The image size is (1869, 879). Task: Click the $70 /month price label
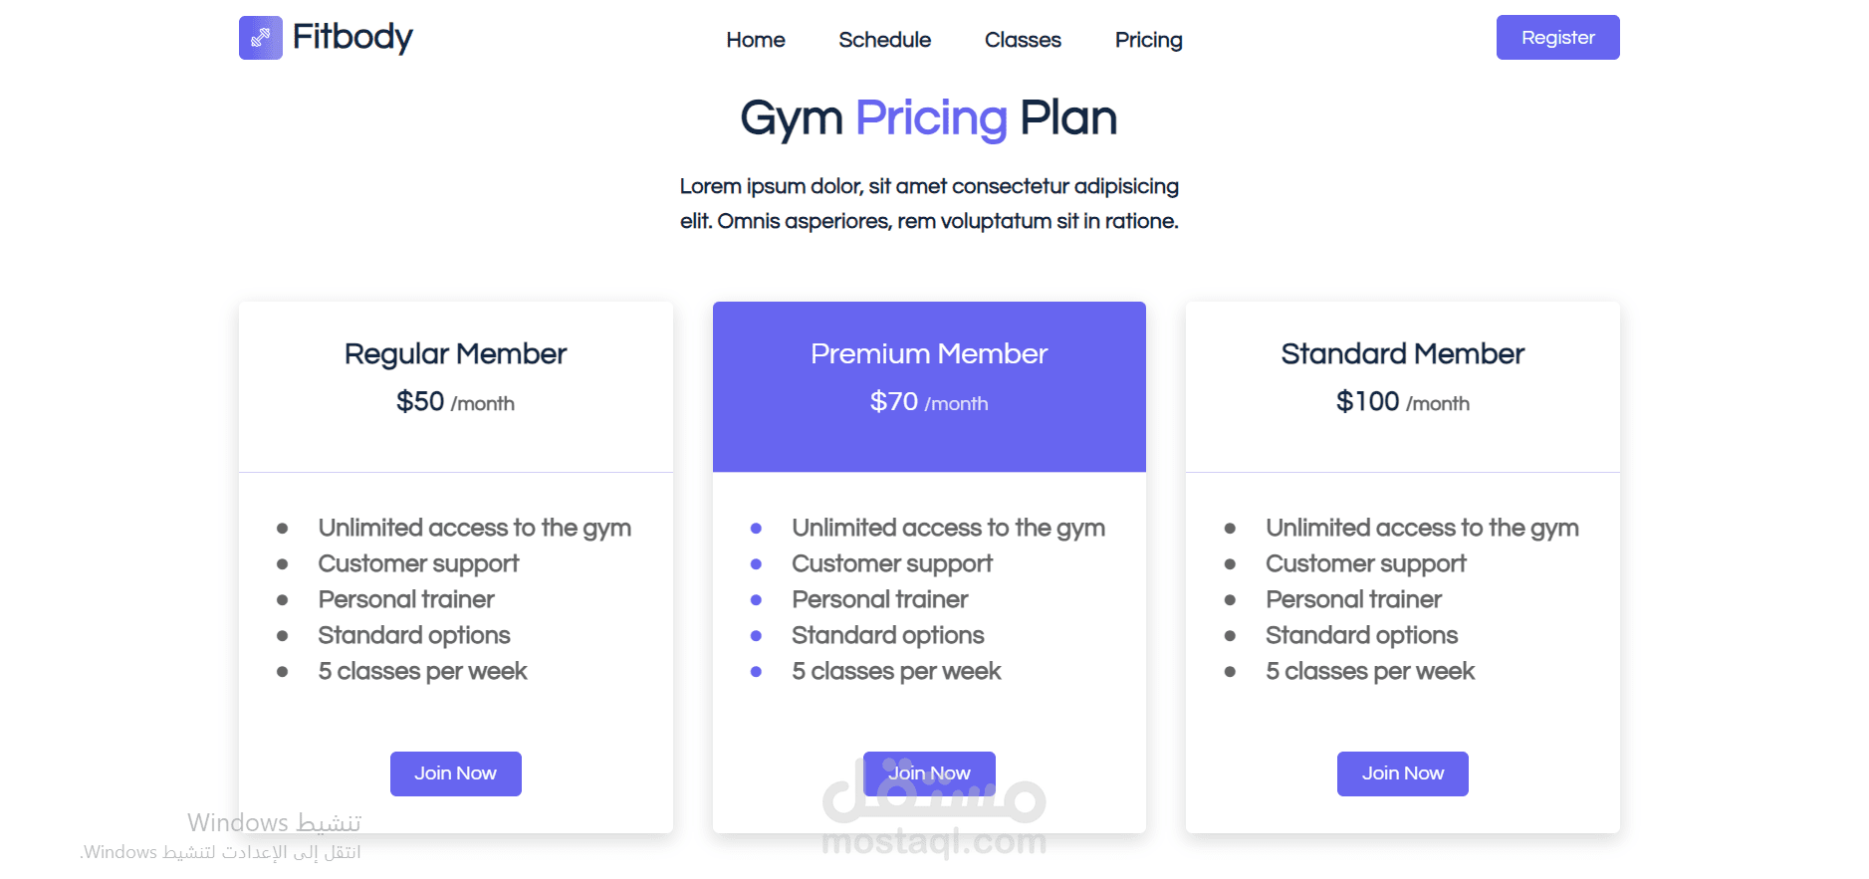tap(929, 402)
